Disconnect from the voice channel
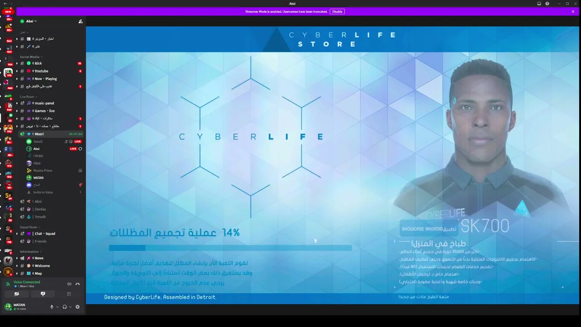 78,284
